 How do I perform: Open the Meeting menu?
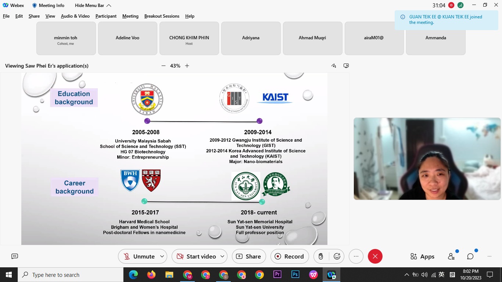pyautogui.click(x=130, y=16)
